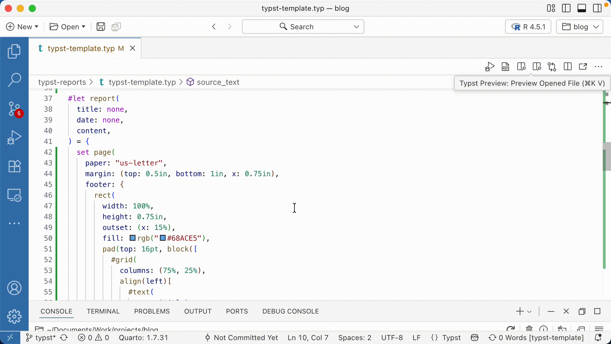Open Typst Preview for the opened file
Image resolution: width=611 pixels, height=344 pixels.
(536, 67)
